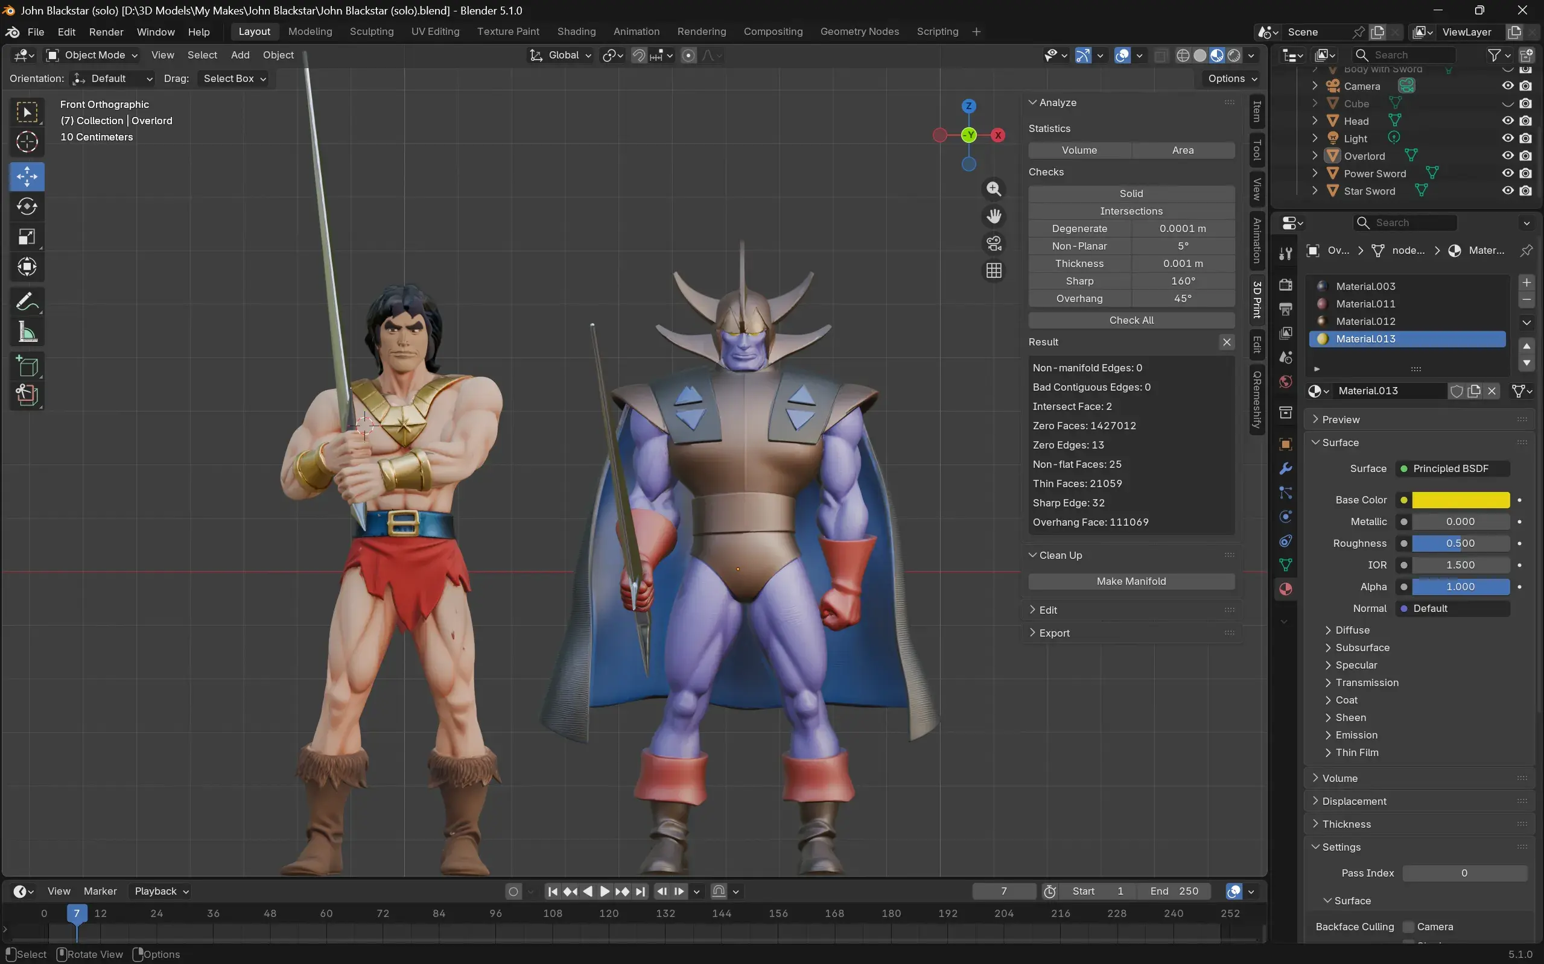Open the Geometry Nodes workspace tab
Image resolution: width=1544 pixels, height=964 pixels.
pos(859,32)
